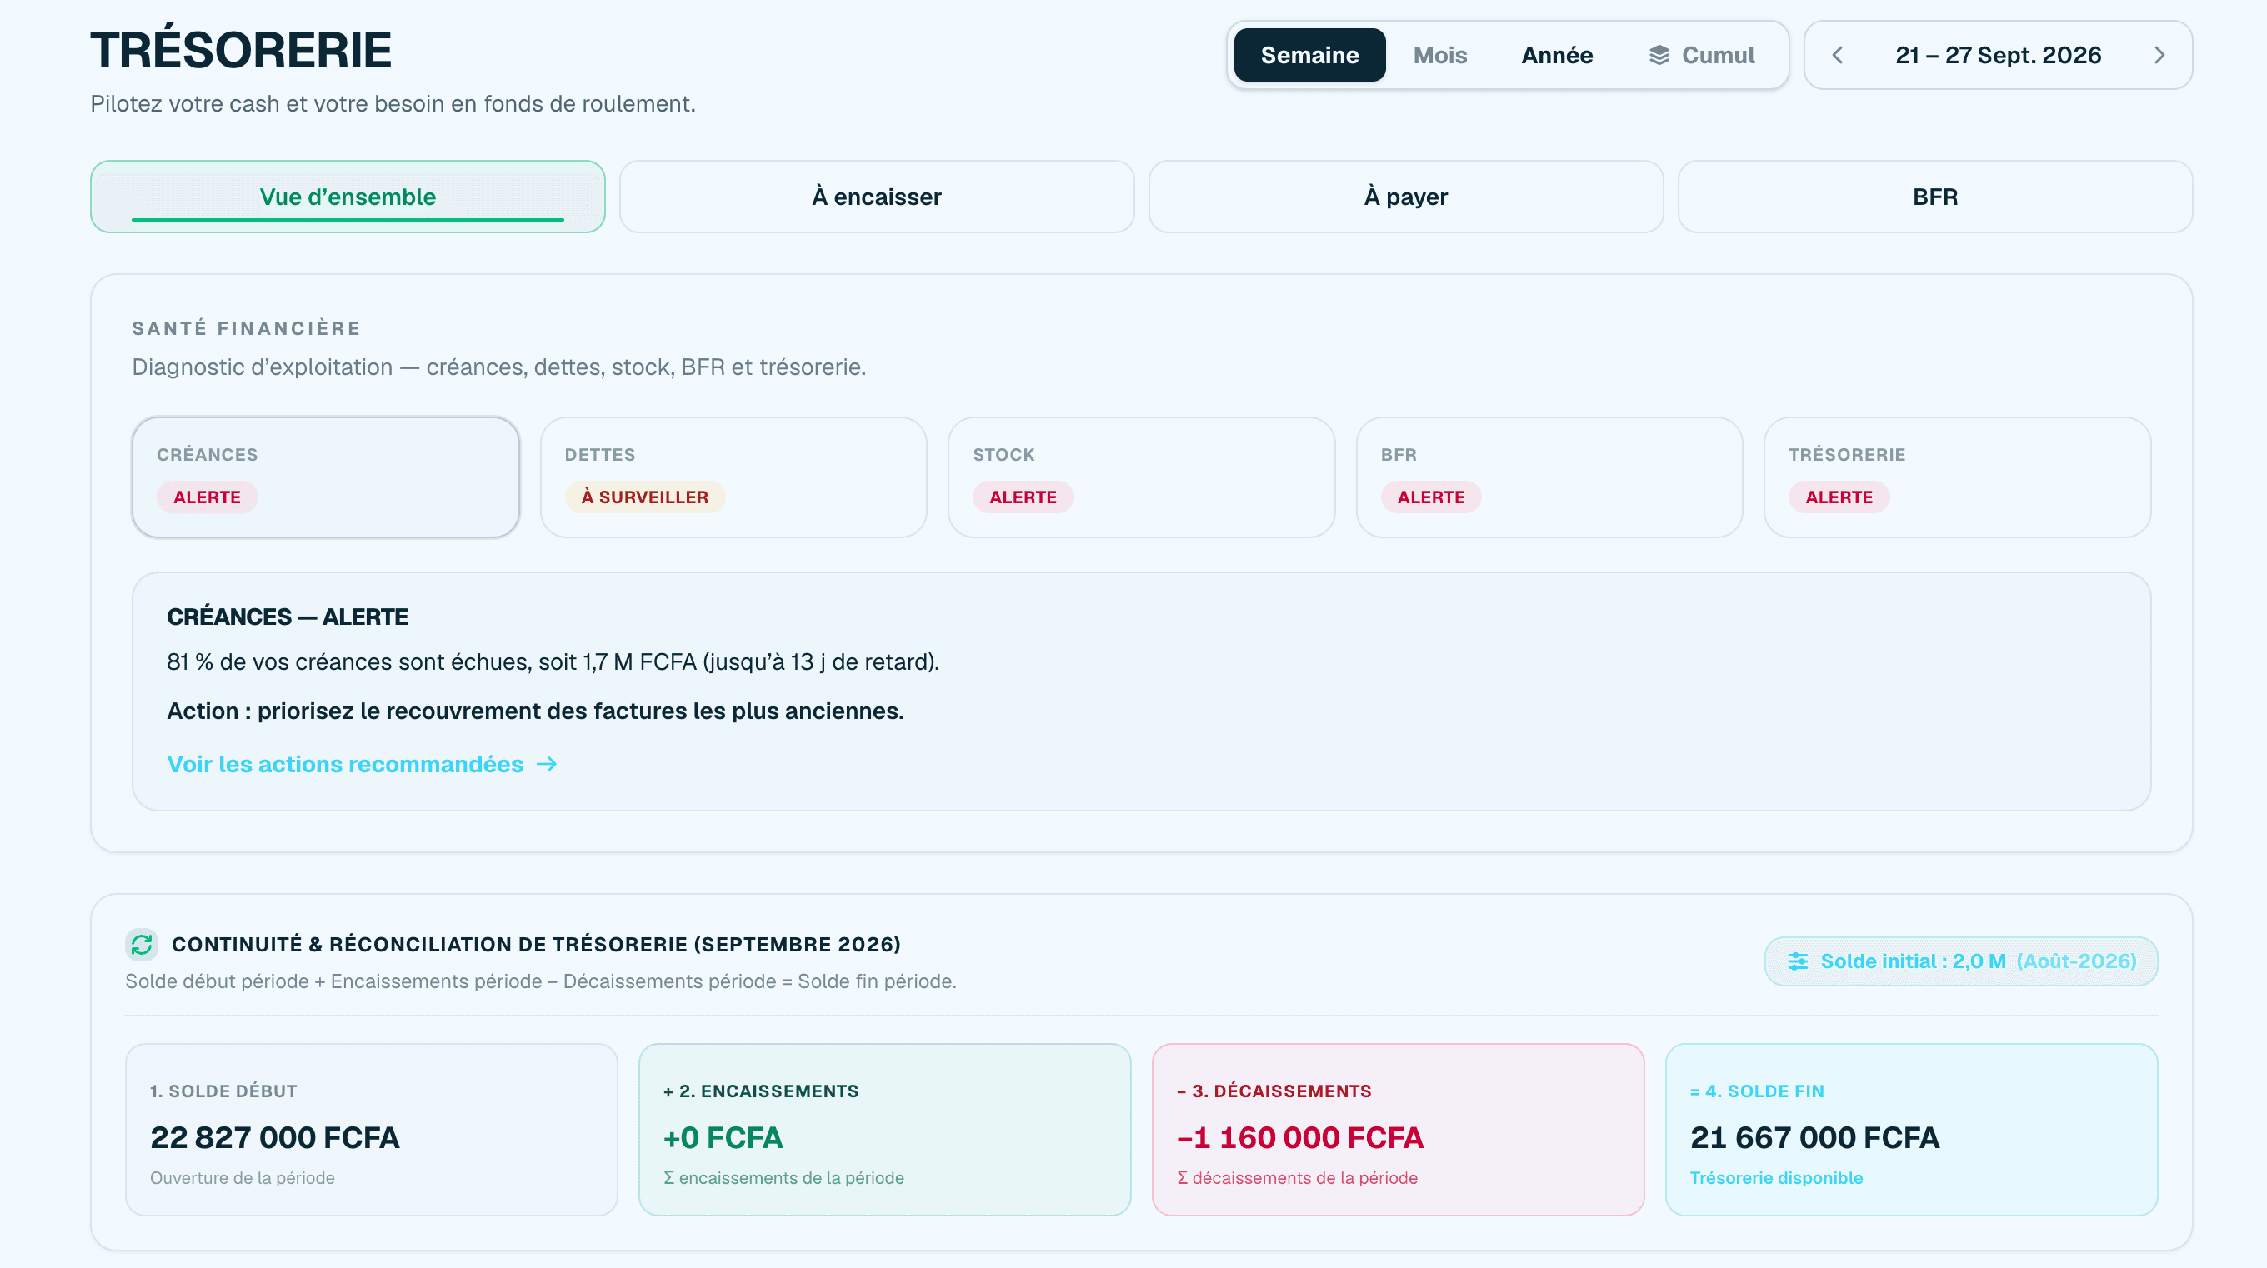Click the Action : priorisez le recouvrement text
This screenshot has height=1268, width=2267.
coord(535,711)
